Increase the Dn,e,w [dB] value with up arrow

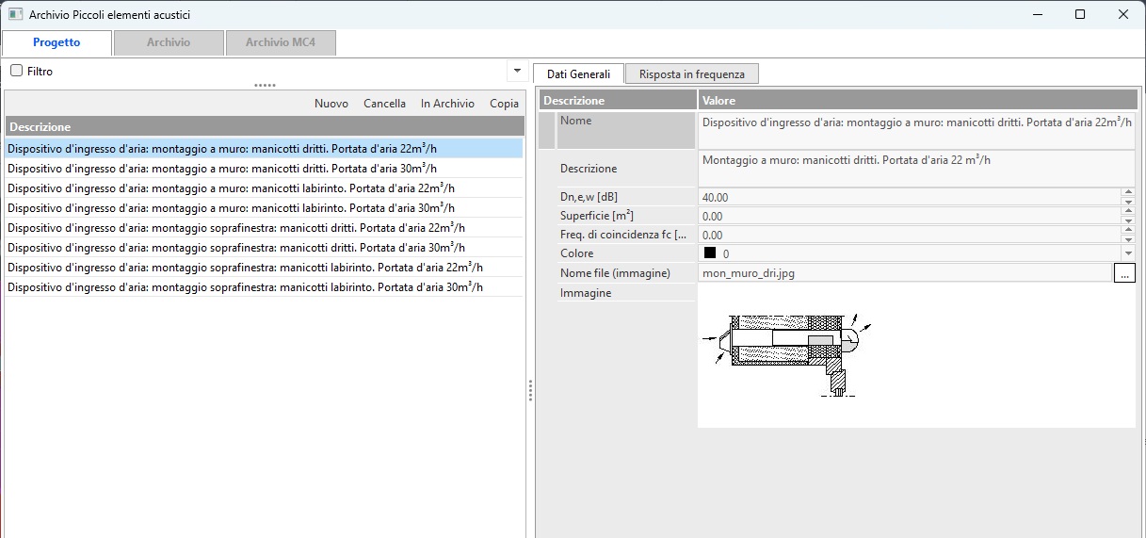click(x=1128, y=193)
